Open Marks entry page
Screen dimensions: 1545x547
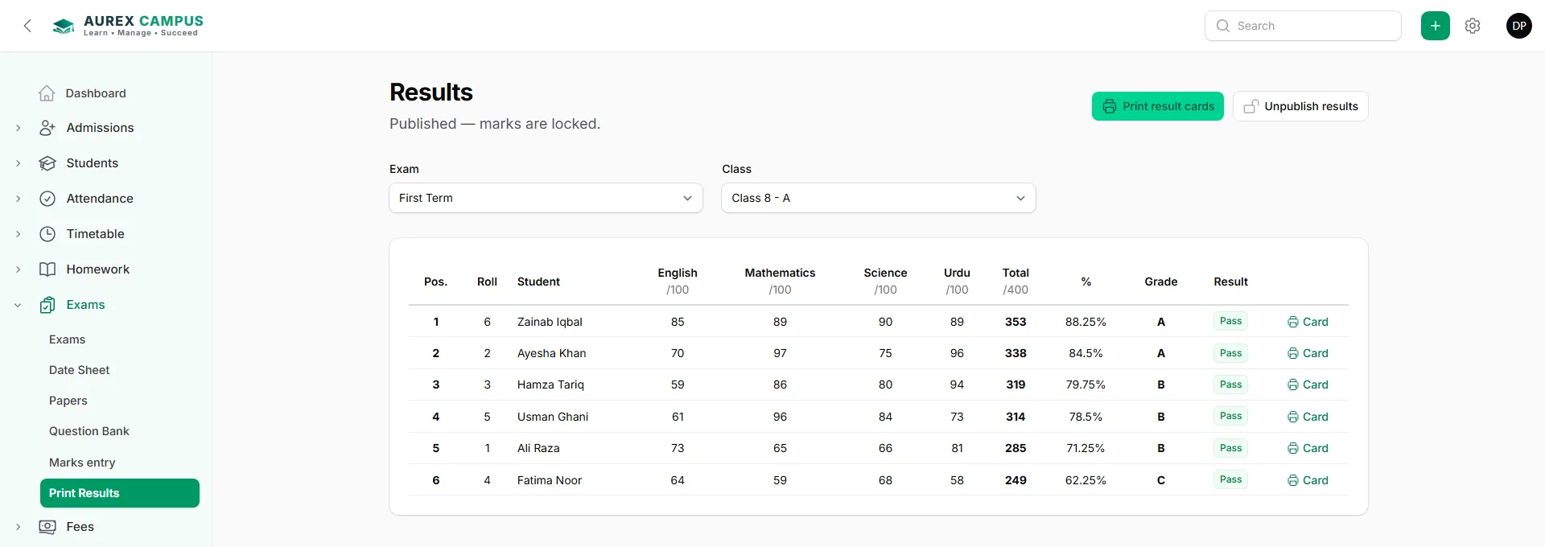point(82,463)
